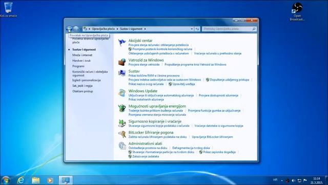
Task: Select Programi in sidebar
Action: (78, 66)
